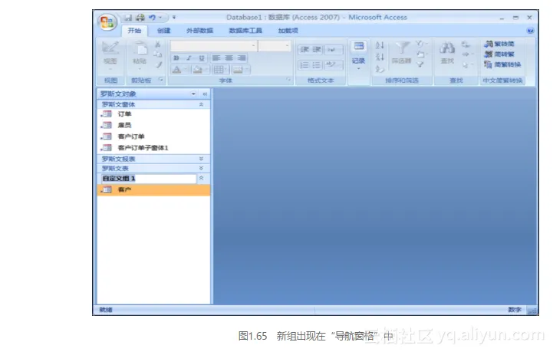Viewport: 553px width, 352px height.
Task: Click the 繁转简 button
Action: (x=499, y=44)
